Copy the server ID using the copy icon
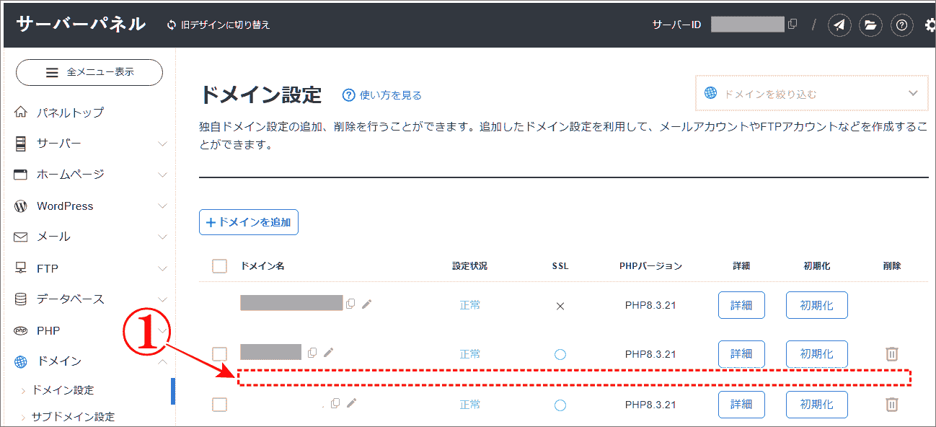The width and height of the screenshot is (936, 427). (794, 24)
